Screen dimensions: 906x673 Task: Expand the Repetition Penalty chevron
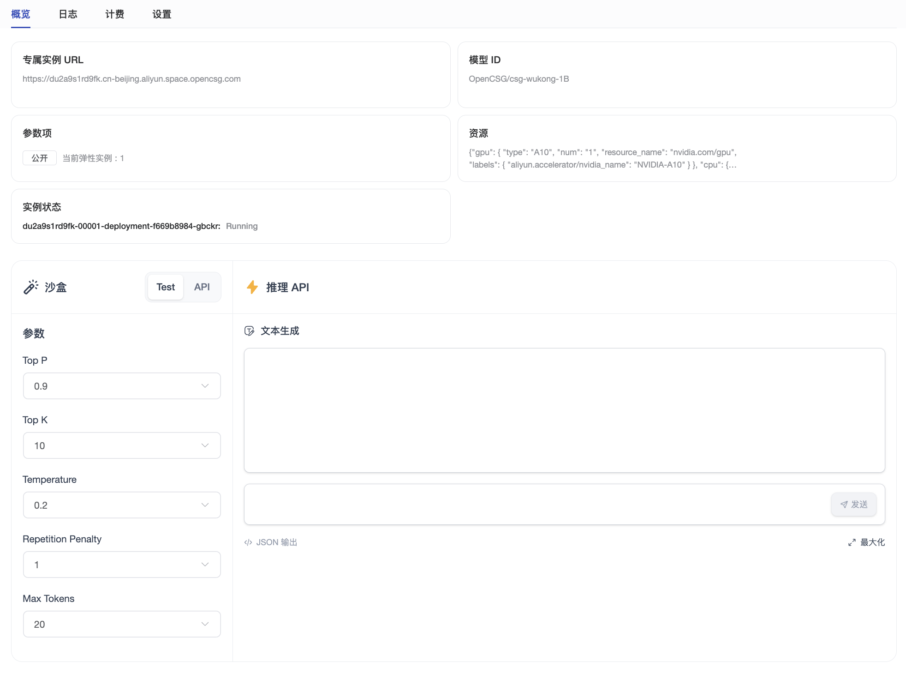pos(205,565)
